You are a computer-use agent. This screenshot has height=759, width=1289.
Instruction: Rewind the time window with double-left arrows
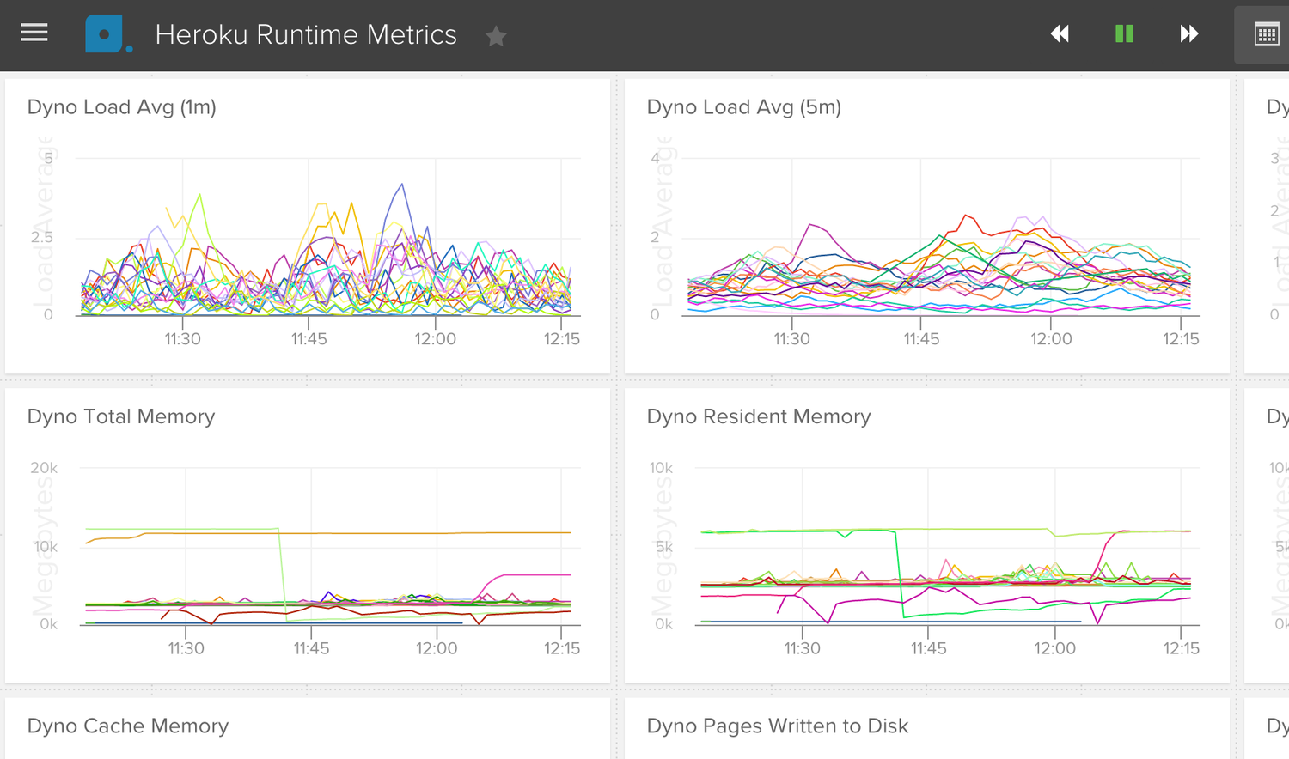point(1060,34)
